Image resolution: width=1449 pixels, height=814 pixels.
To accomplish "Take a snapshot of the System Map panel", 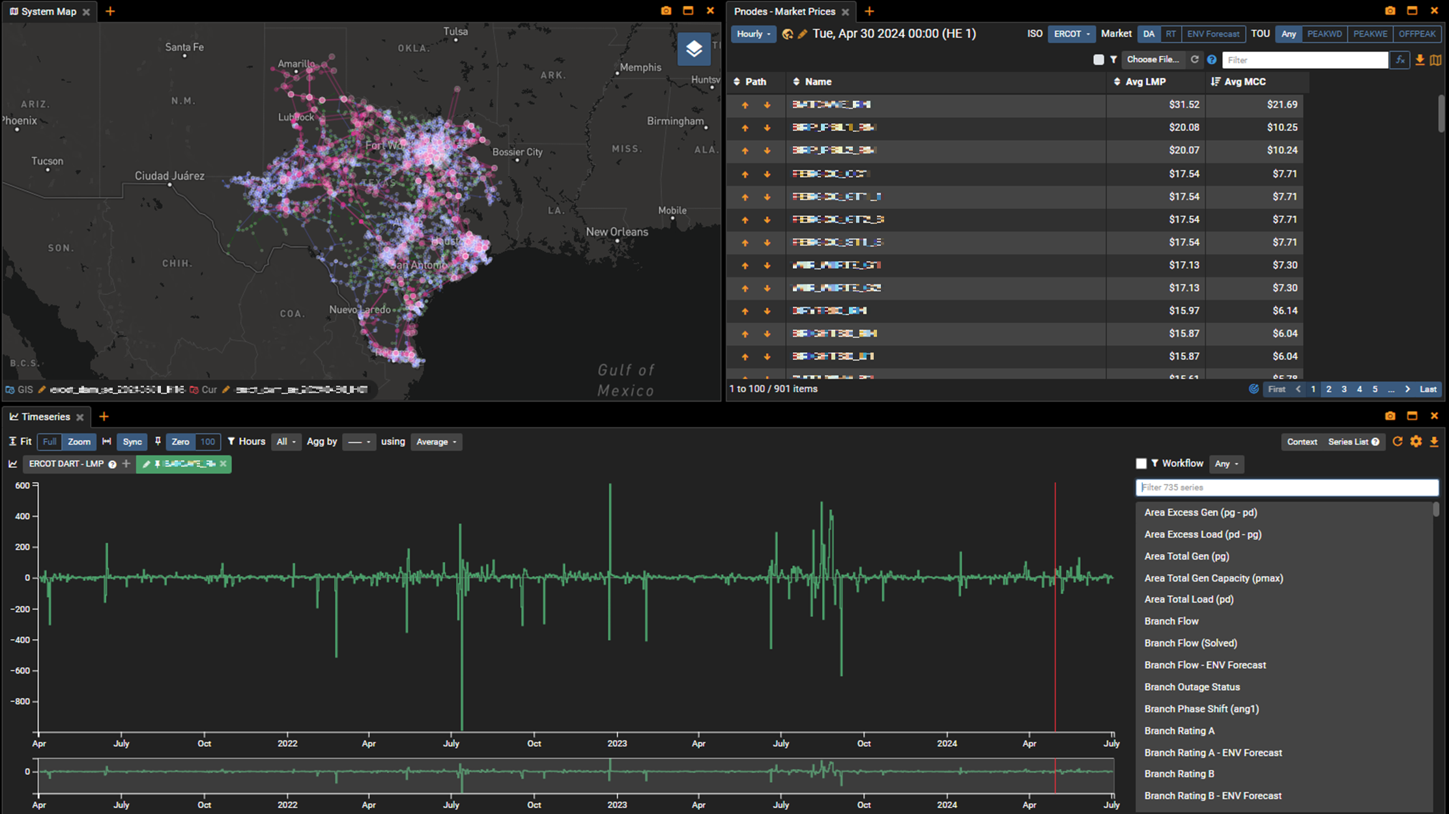I will (x=665, y=11).
